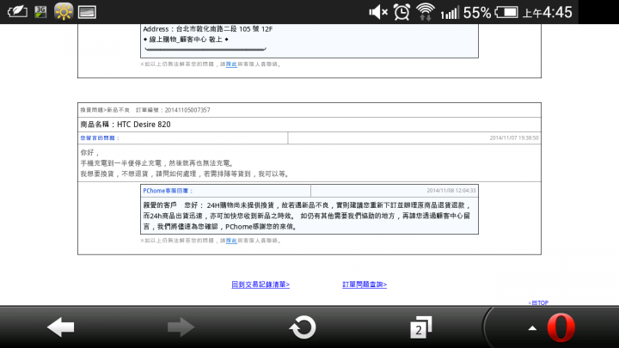This screenshot has height=348, width=619.
Task: Tap the screenshot image notification icon
Action: (x=87, y=12)
